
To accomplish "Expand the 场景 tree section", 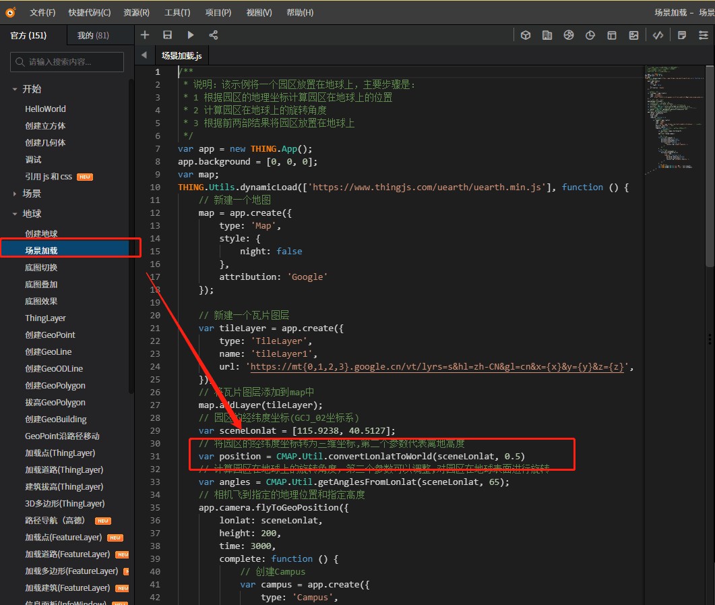I will click(15, 194).
